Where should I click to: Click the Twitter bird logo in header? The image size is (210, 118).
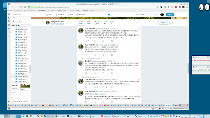pos(109,14)
